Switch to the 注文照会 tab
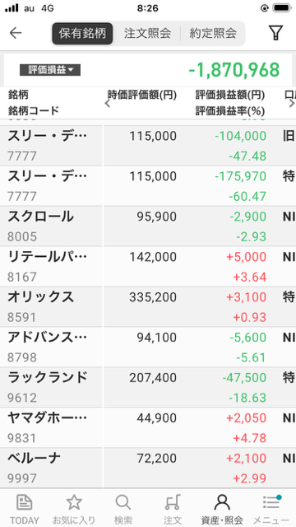Screen dimensions: 296x527 [x=147, y=33]
